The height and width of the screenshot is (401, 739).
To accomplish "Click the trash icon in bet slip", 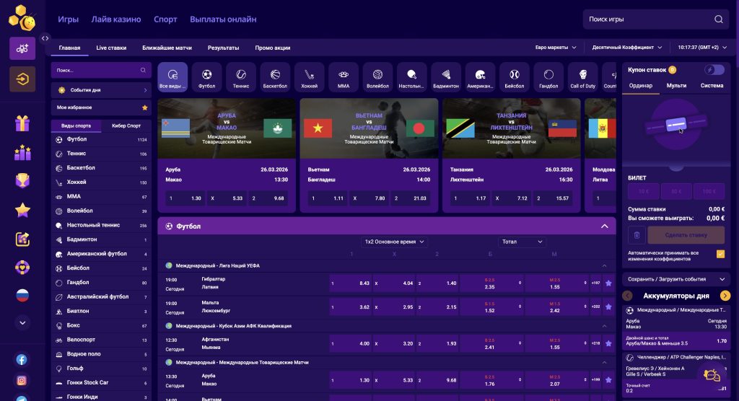I will pyautogui.click(x=636, y=234).
